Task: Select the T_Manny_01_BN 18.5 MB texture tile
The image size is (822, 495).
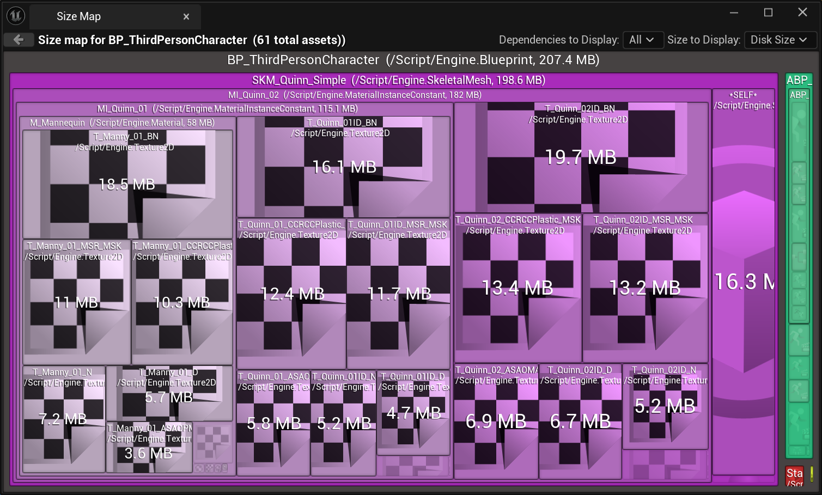Action: (x=127, y=184)
